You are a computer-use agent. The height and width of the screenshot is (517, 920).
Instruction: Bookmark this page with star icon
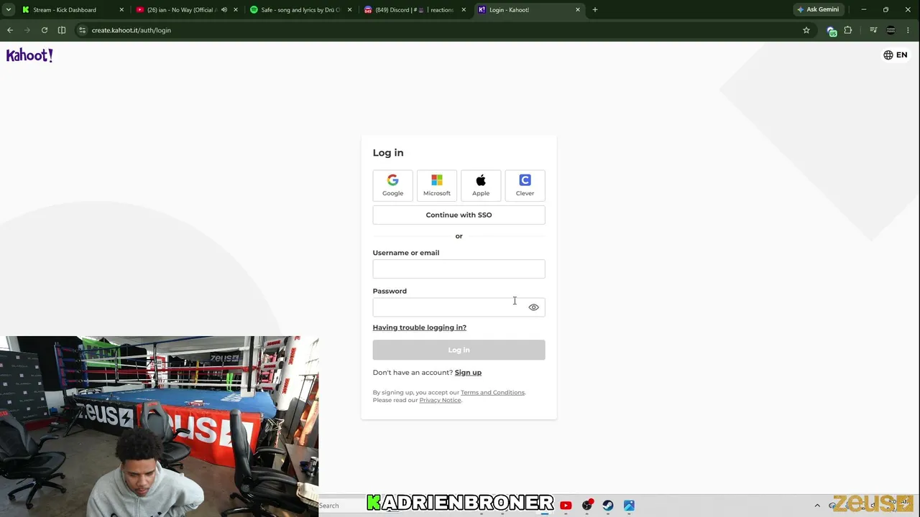806,30
